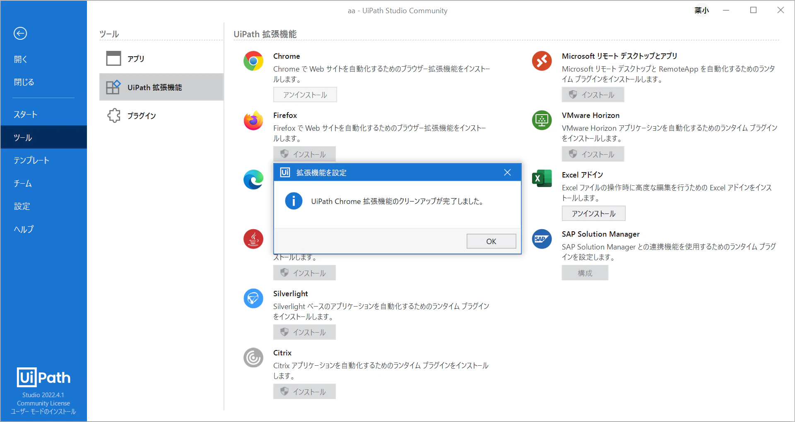Viewport: 795px width, 422px height.
Task: Open the 開く menu item
Action: tap(43, 59)
